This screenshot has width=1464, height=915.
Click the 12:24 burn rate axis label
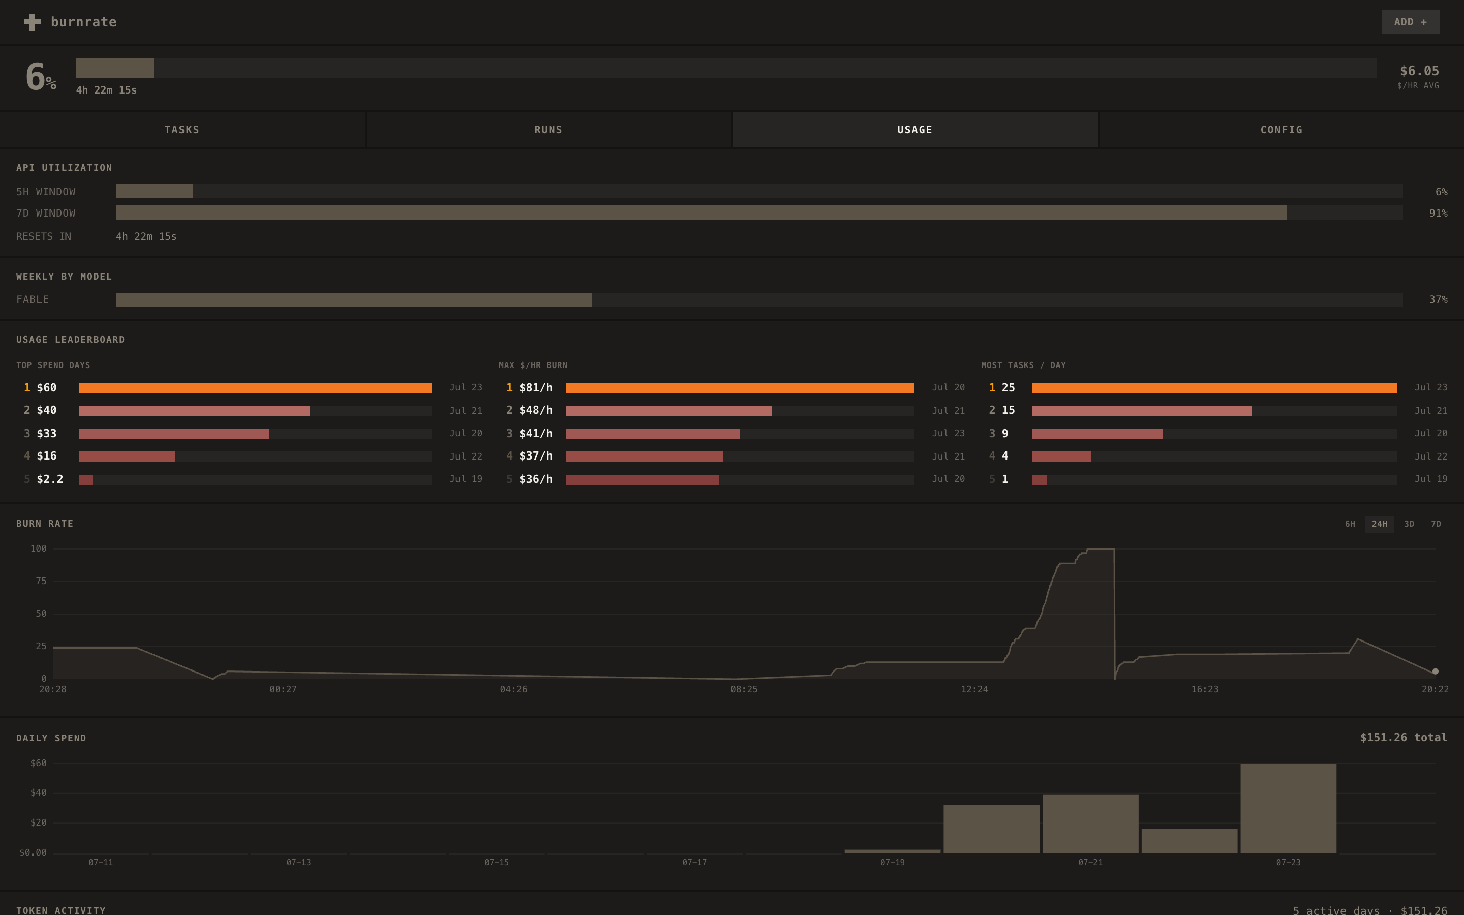974,689
